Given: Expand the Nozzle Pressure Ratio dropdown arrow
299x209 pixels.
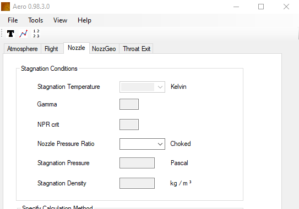Looking at the screenshot, I should [x=160, y=144].
